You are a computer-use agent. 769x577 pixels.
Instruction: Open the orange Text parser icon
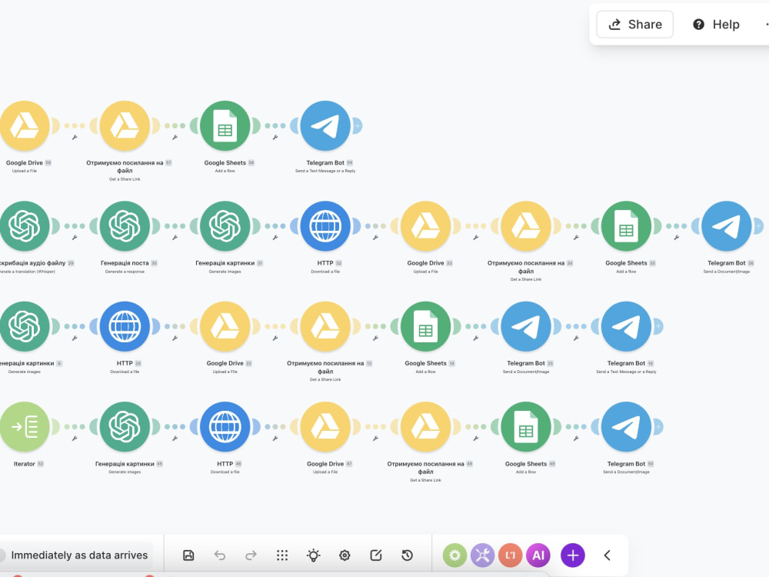(511, 555)
